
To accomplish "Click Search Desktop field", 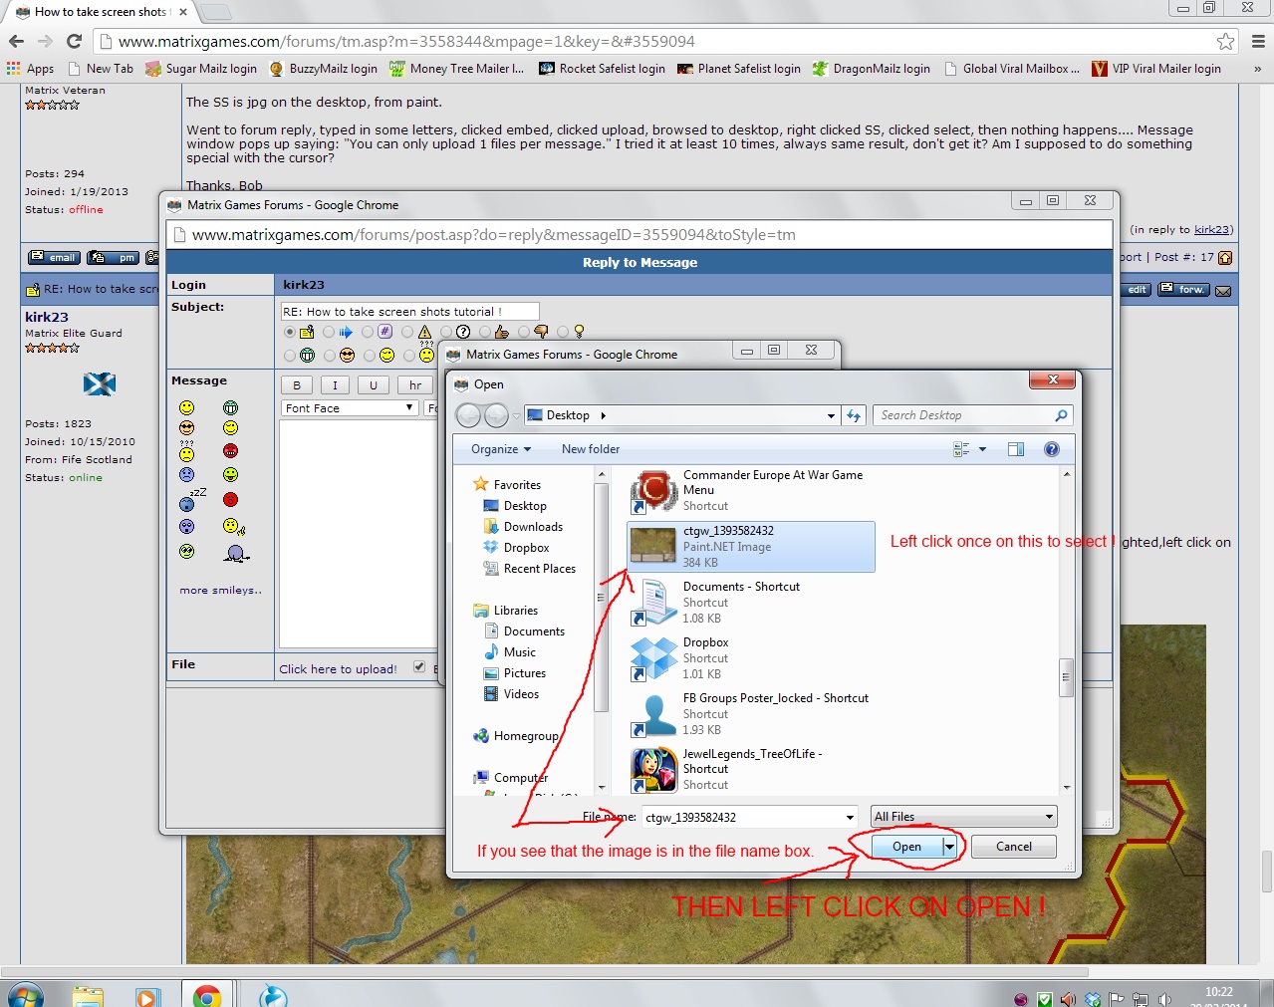I will pos(962,415).
